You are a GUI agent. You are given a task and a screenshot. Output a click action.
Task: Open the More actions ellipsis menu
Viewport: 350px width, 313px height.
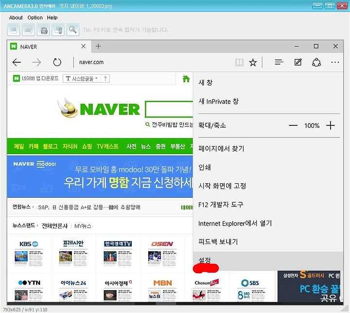[335, 62]
